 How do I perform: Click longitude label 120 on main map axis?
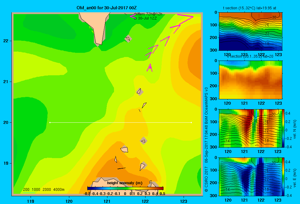(69, 201)
